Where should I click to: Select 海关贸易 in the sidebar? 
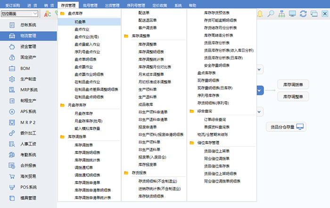[28, 176]
